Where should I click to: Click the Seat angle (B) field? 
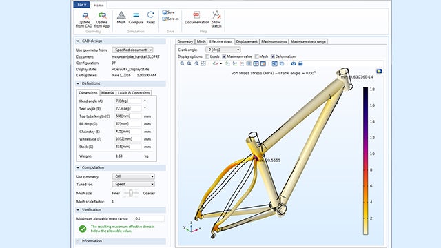[128, 109]
